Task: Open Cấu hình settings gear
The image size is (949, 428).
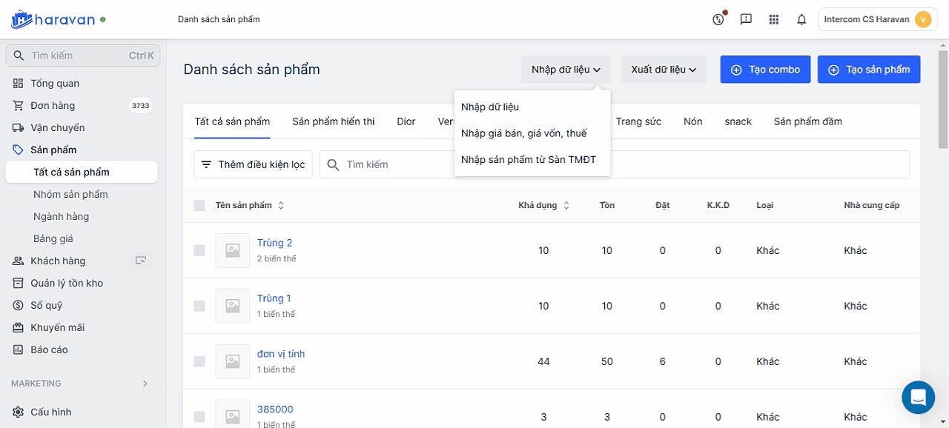Action: (18, 412)
